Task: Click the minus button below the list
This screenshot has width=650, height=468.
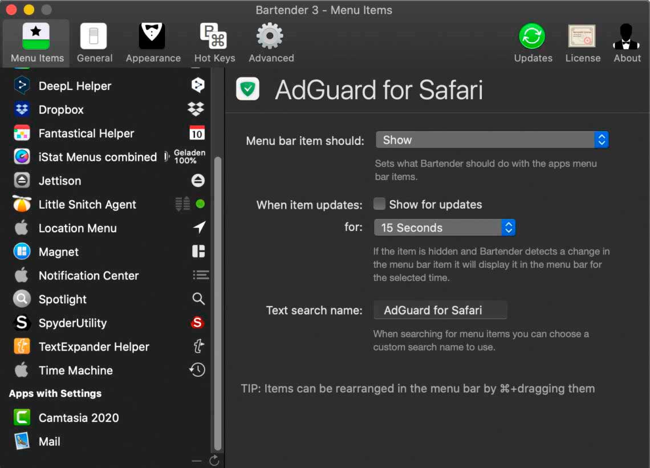Action: (197, 461)
